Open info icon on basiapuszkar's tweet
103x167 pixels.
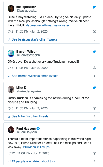(x=94, y=31)
